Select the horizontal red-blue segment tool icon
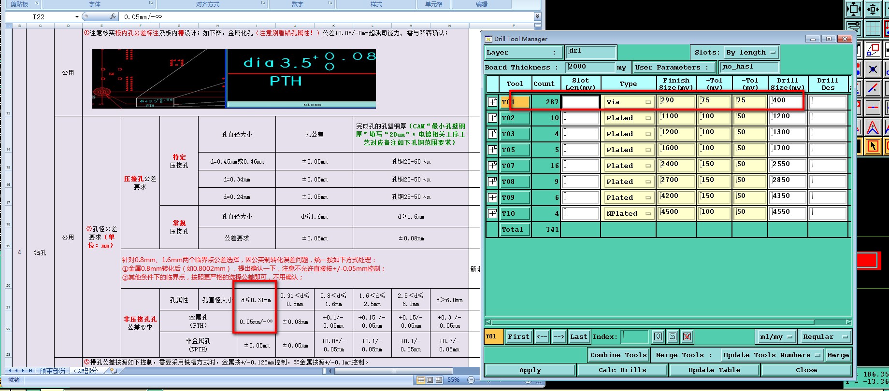889x391 pixels. click(x=873, y=107)
